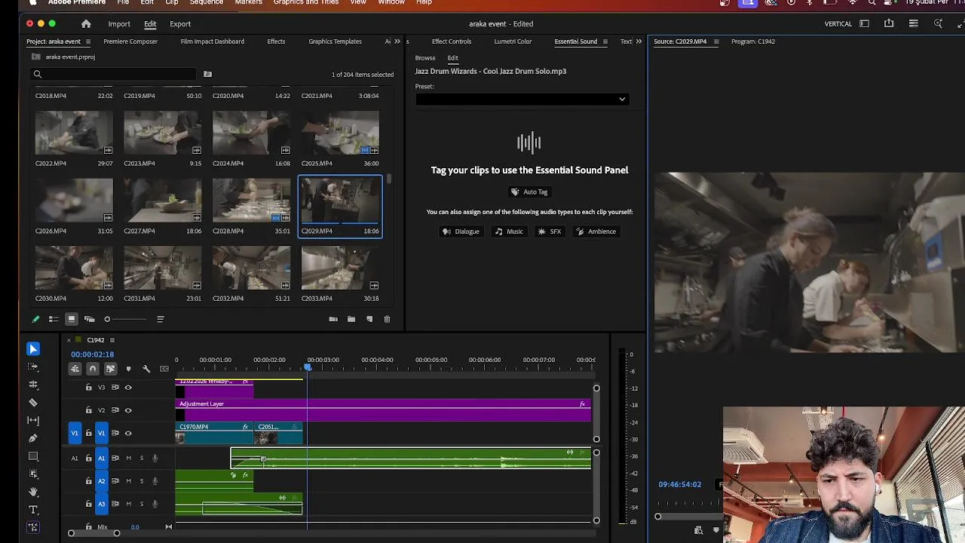Screen dimensions: 965x543
Task: Open the Sequence menu in menu bar
Action: 206,2
